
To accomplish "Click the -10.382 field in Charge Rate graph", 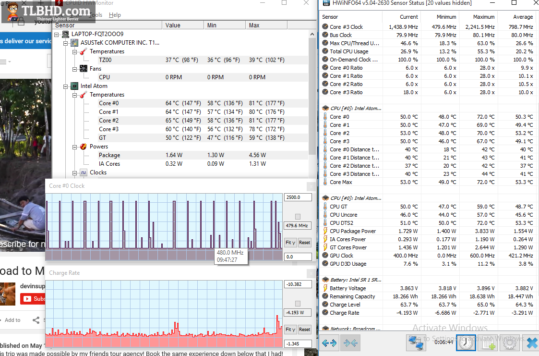I will click(x=298, y=284).
